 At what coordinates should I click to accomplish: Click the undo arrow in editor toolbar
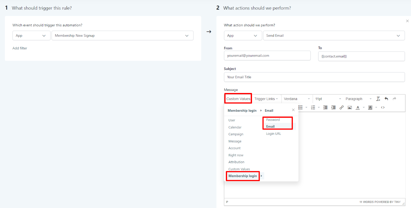click(386, 99)
